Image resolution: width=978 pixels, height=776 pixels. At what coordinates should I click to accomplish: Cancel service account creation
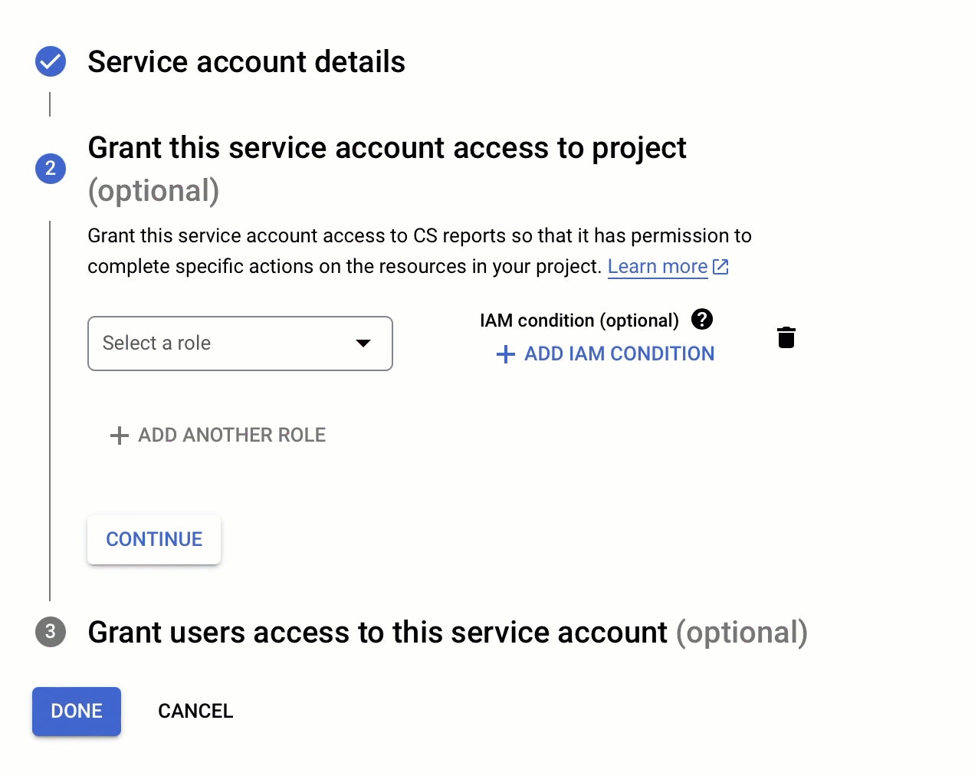click(x=195, y=711)
